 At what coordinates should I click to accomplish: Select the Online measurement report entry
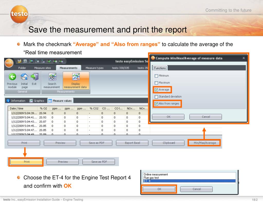[189, 175]
